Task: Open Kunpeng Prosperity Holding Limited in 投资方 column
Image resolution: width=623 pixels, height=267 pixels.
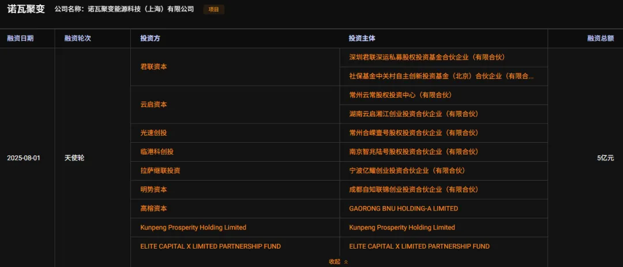Action: tap(193, 227)
